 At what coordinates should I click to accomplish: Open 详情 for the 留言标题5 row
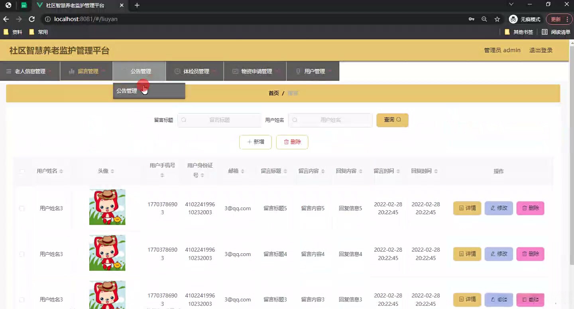point(467,208)
